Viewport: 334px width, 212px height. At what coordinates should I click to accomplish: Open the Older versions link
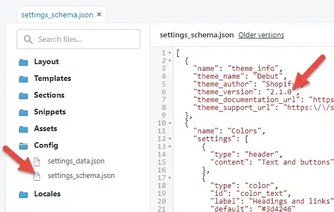(x=261, y=35)
